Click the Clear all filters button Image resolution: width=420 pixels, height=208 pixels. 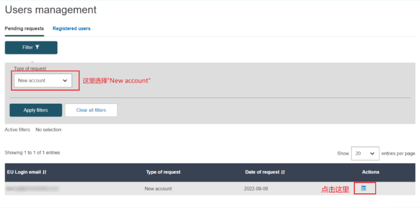[x=91, y=110]
